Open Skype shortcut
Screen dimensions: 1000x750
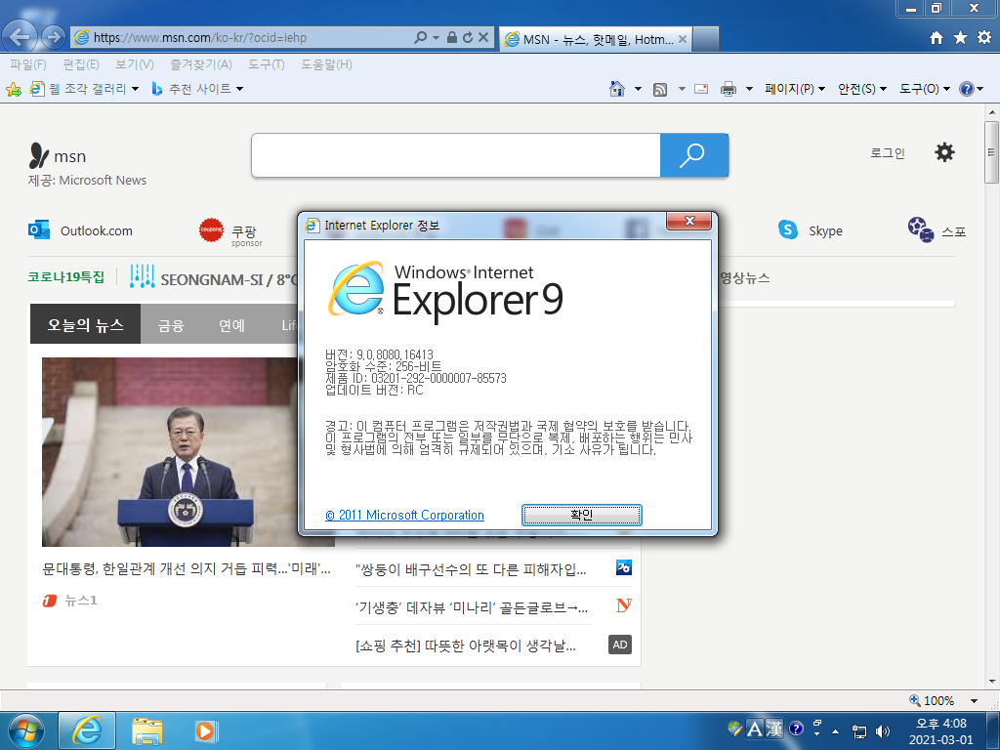[810, 230]
